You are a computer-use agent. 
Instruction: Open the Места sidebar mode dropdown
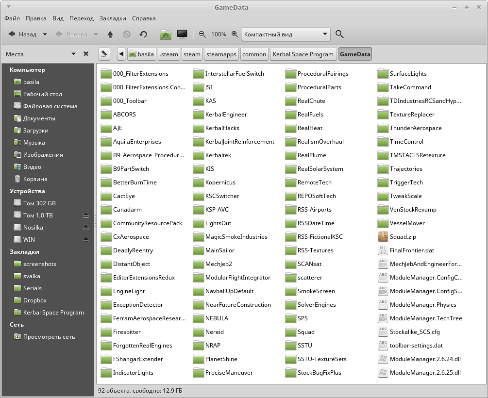[x=73, y=54]
